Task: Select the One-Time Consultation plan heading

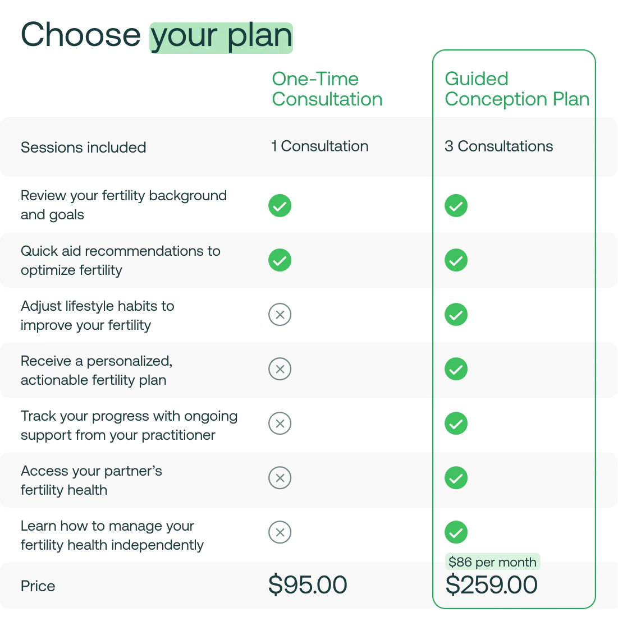Action: 327,89
